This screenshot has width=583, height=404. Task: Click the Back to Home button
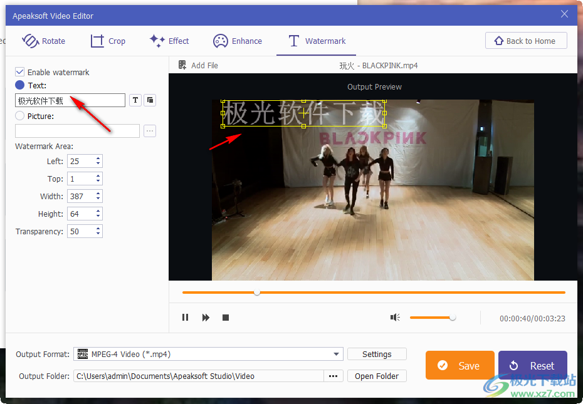coord(526,41)
